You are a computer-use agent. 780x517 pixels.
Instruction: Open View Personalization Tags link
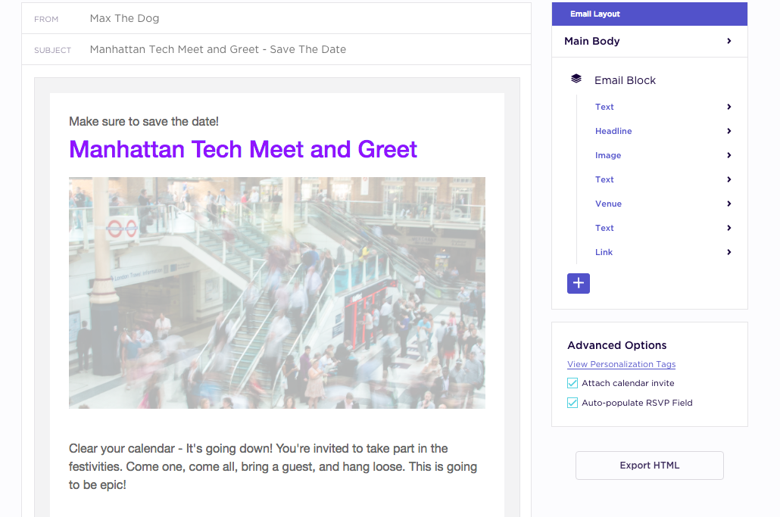(621, 364)
